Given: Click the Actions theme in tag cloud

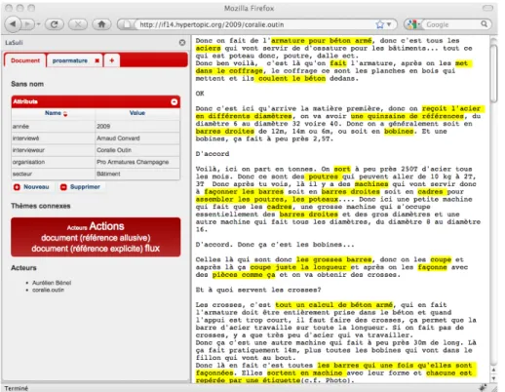Looking at the screenshot, I should (x=106, y=226).
